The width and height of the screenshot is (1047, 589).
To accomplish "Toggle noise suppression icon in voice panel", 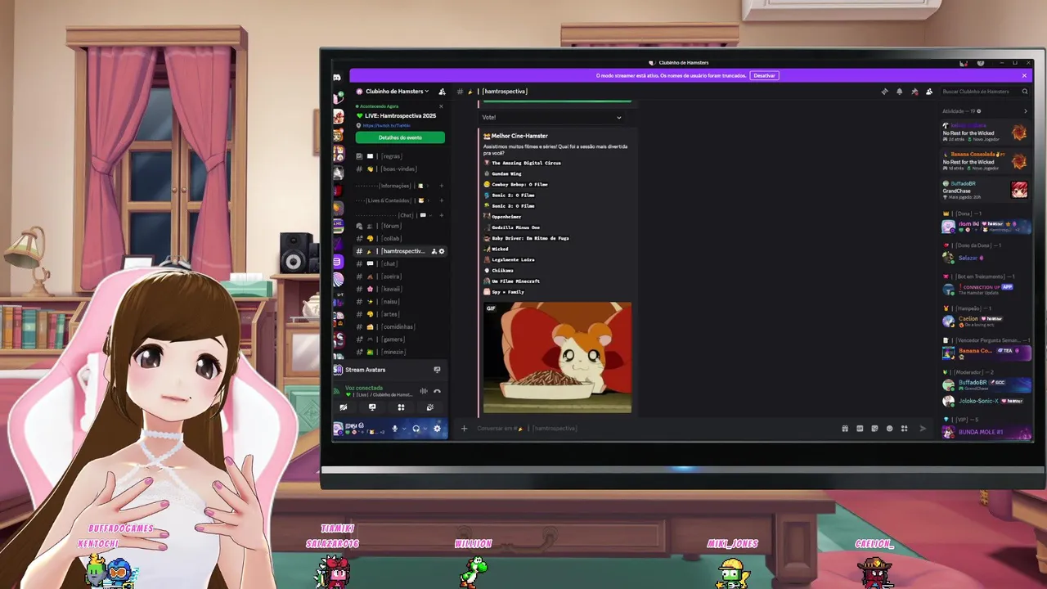I will [424, 391].
